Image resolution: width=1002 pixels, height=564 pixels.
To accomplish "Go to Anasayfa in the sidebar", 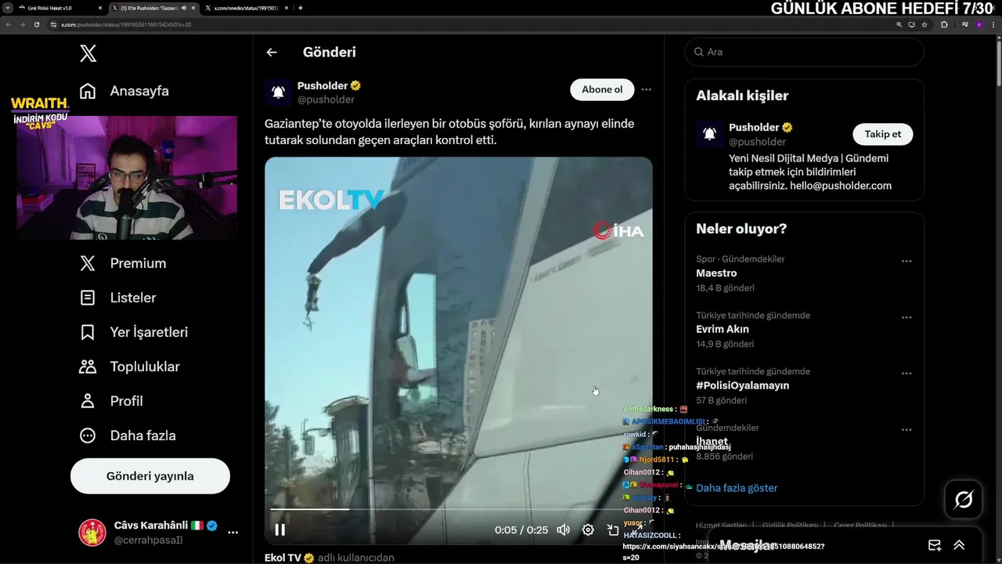I will click(124, 91).
